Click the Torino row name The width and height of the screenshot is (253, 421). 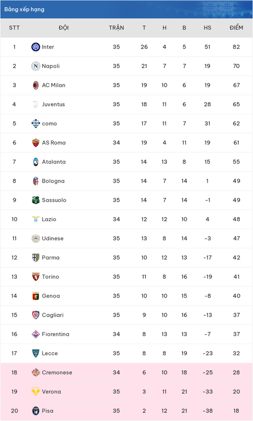coord(51,277)
